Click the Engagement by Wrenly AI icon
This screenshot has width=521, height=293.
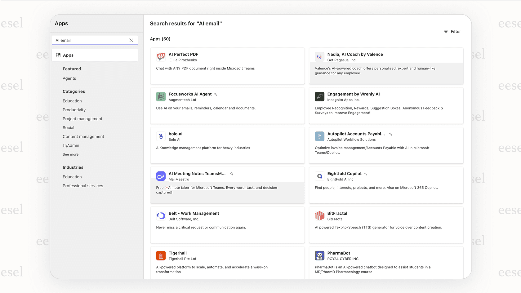(319, 96)
